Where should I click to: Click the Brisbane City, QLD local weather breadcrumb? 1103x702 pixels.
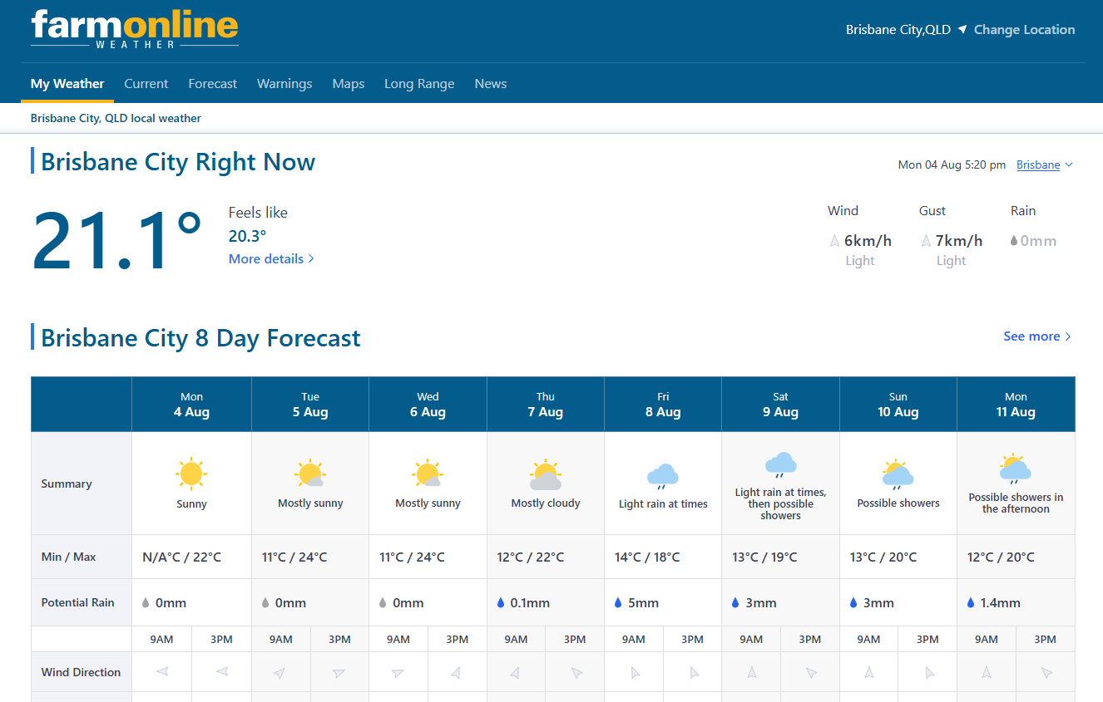[116, 118]
